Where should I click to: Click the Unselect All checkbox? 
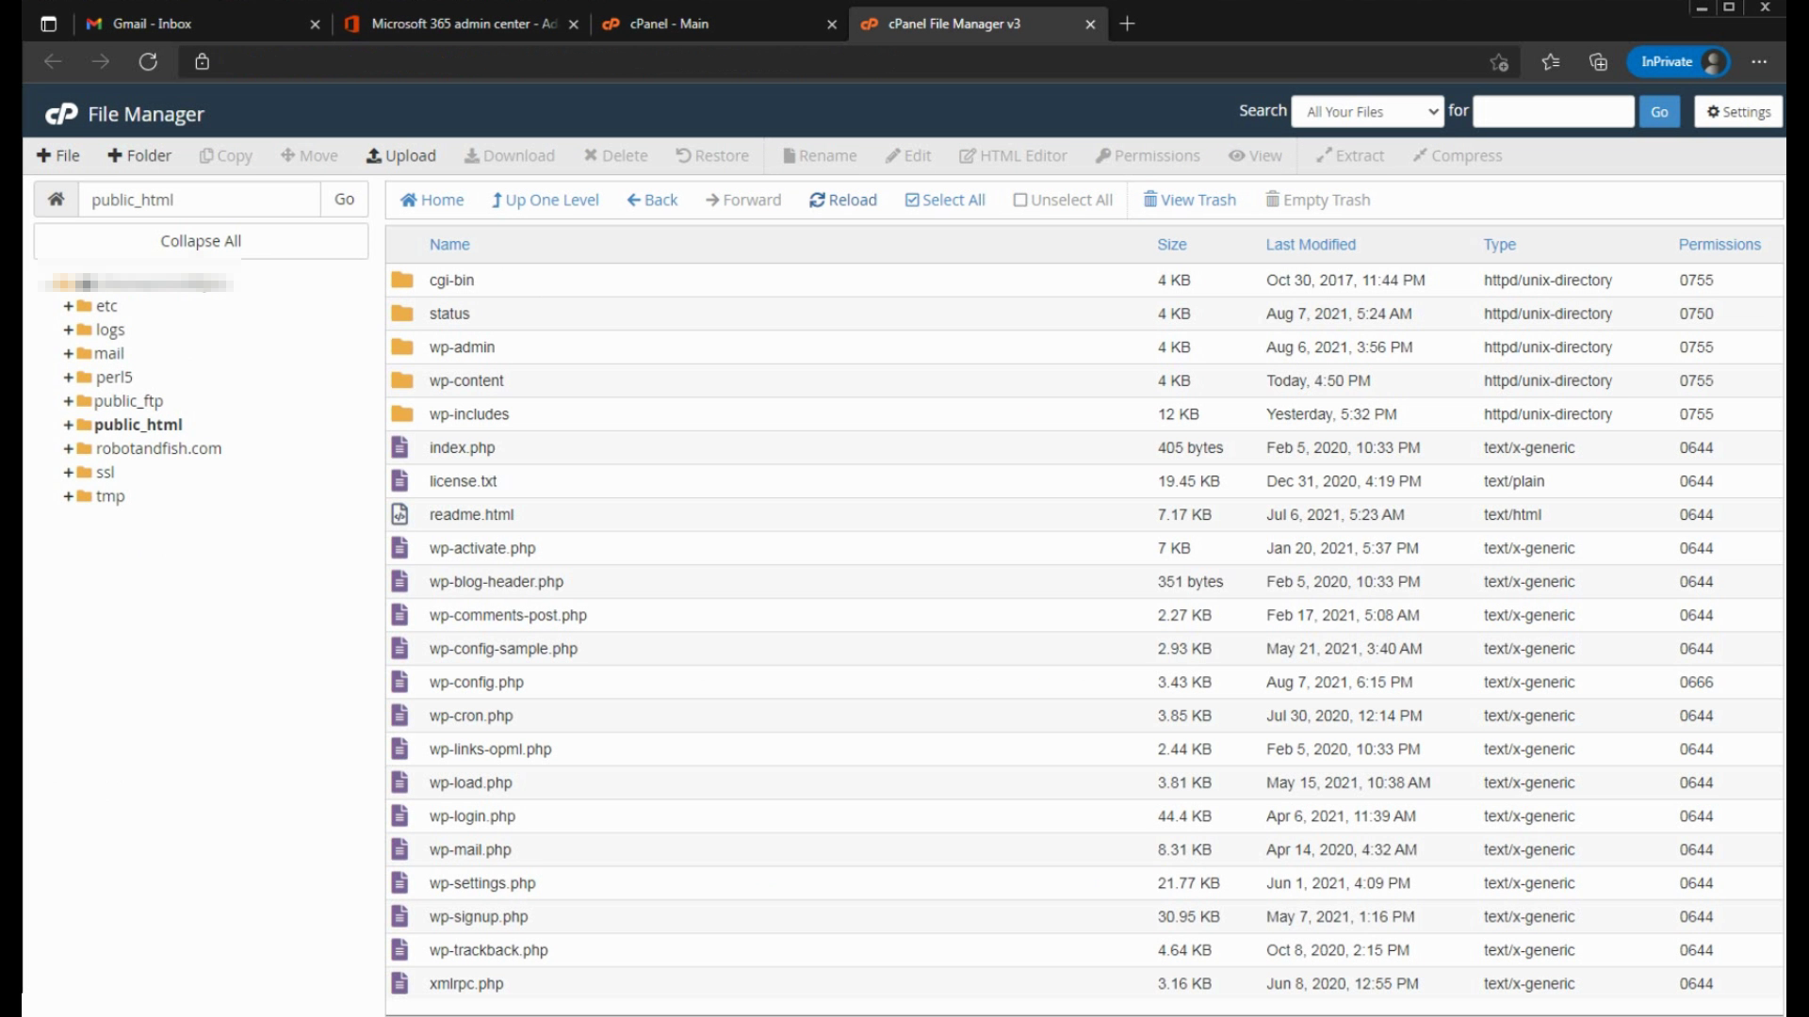pos(1019,201)
